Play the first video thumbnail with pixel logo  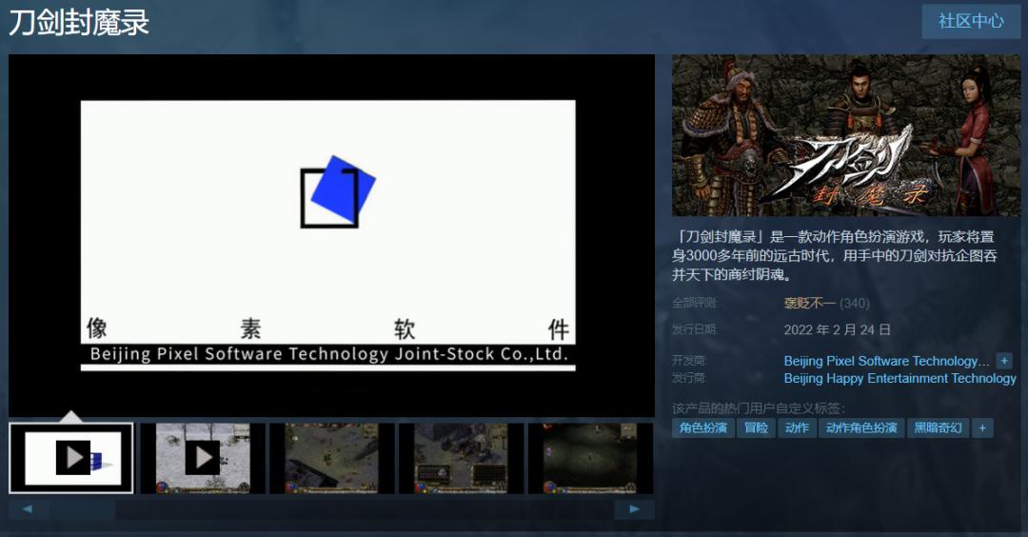pos(70,458)
